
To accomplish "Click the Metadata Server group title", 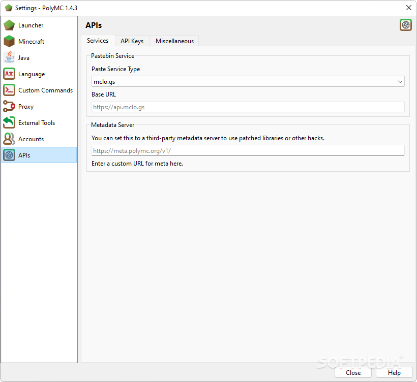I will pyautogui.click(x=113, y=125).
